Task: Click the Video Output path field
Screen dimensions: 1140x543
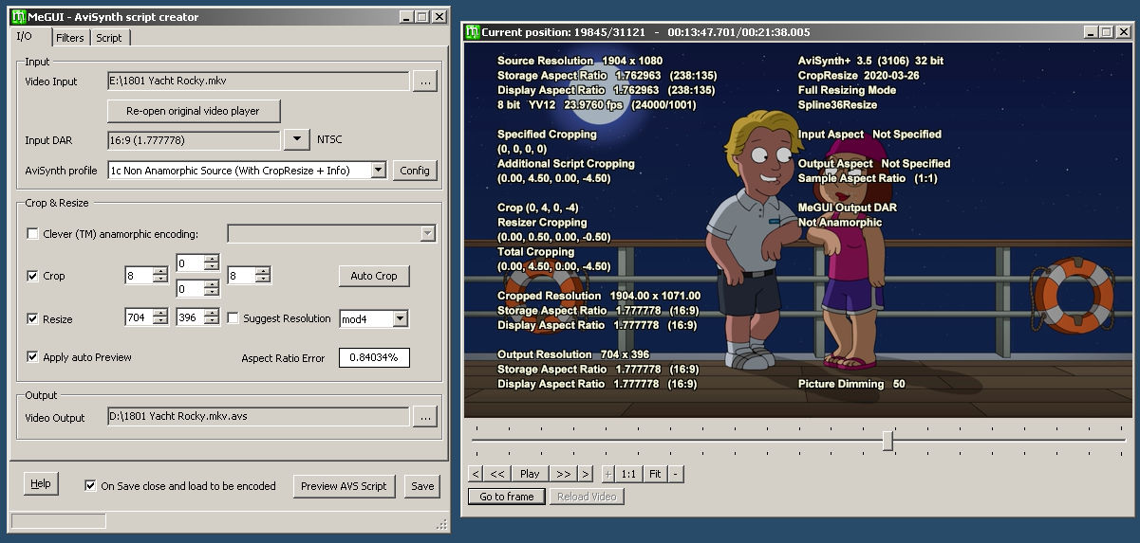Action: 258,417
